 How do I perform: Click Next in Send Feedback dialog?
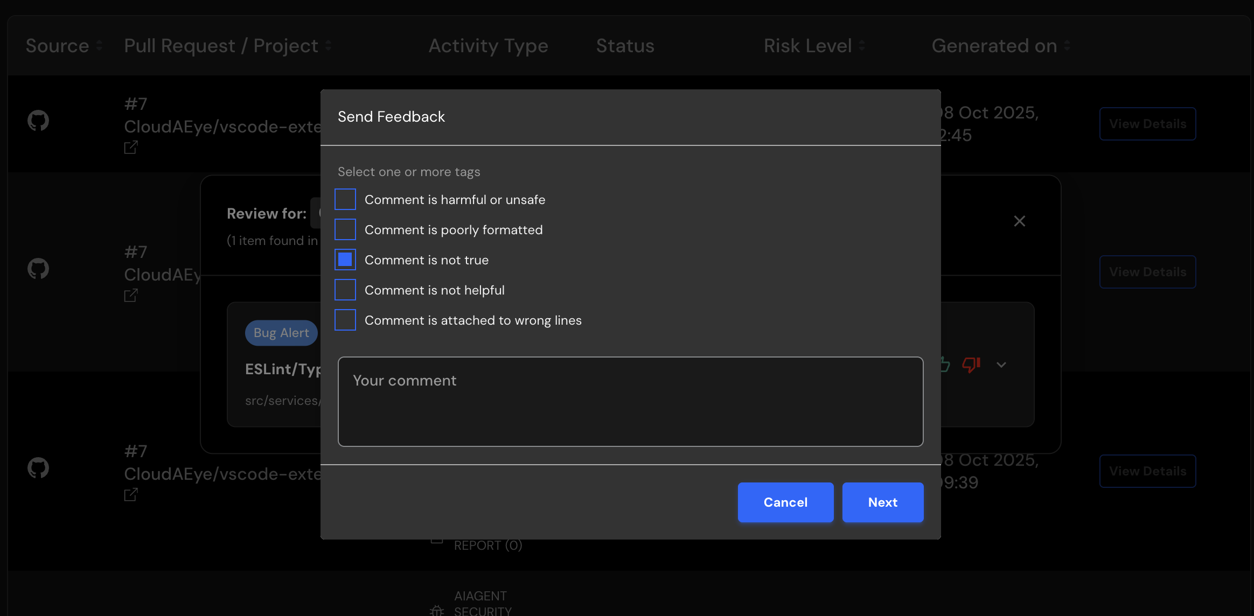point(882,502)
